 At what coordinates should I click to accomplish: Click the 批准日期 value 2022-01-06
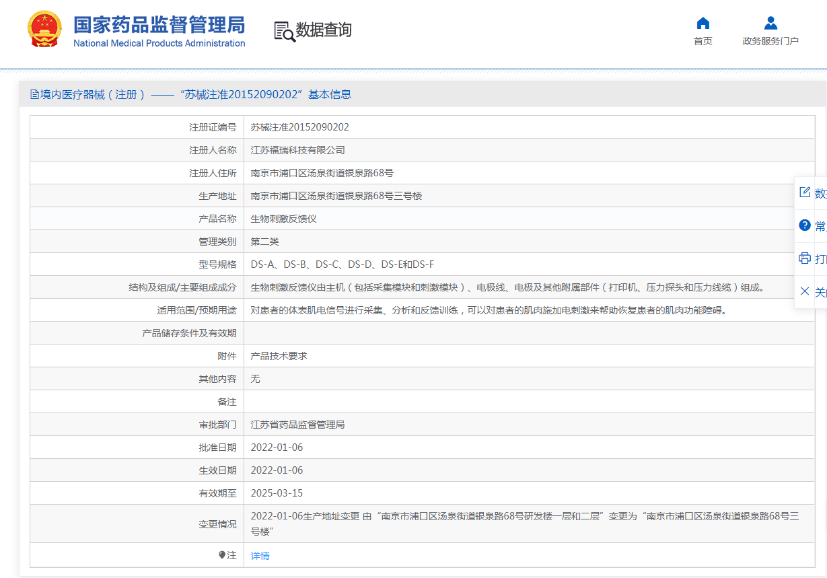tap(277, 447)
